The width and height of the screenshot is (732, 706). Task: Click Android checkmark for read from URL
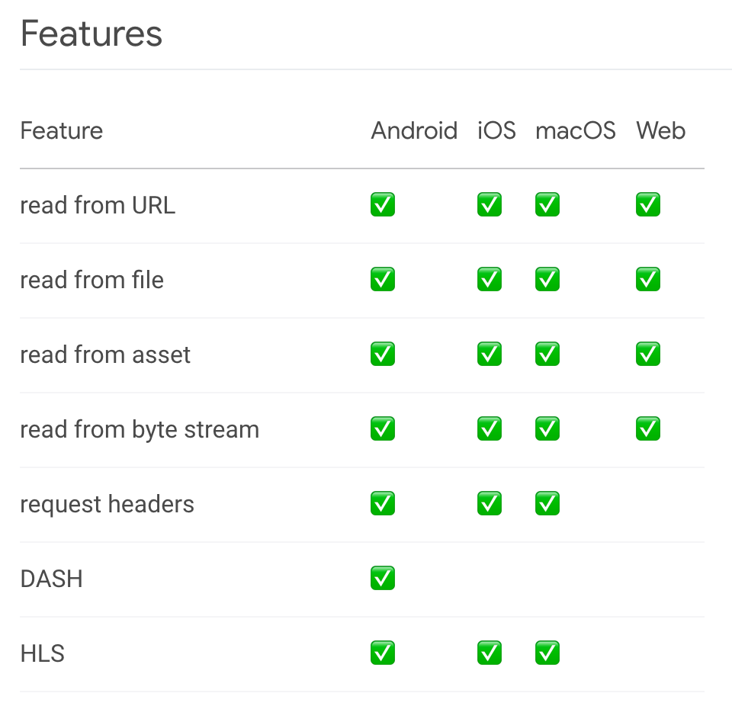point(383,205)
